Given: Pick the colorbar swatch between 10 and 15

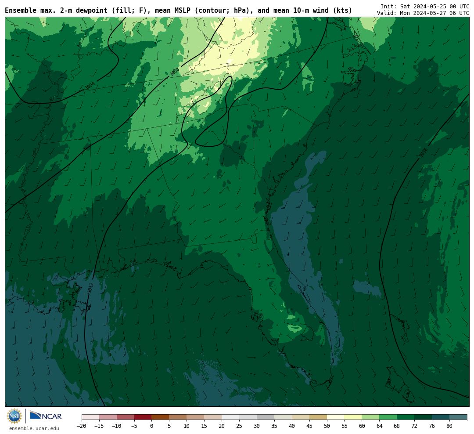Looking at the screenshot, I should click(196, 417).
